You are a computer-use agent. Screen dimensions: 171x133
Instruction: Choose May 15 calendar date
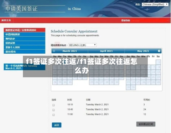tap(158, 72)
